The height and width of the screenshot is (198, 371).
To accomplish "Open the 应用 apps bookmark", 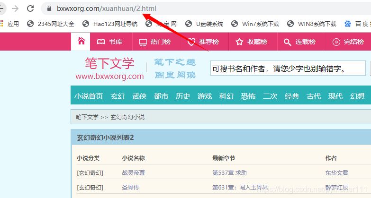I will tap(9, 24).
